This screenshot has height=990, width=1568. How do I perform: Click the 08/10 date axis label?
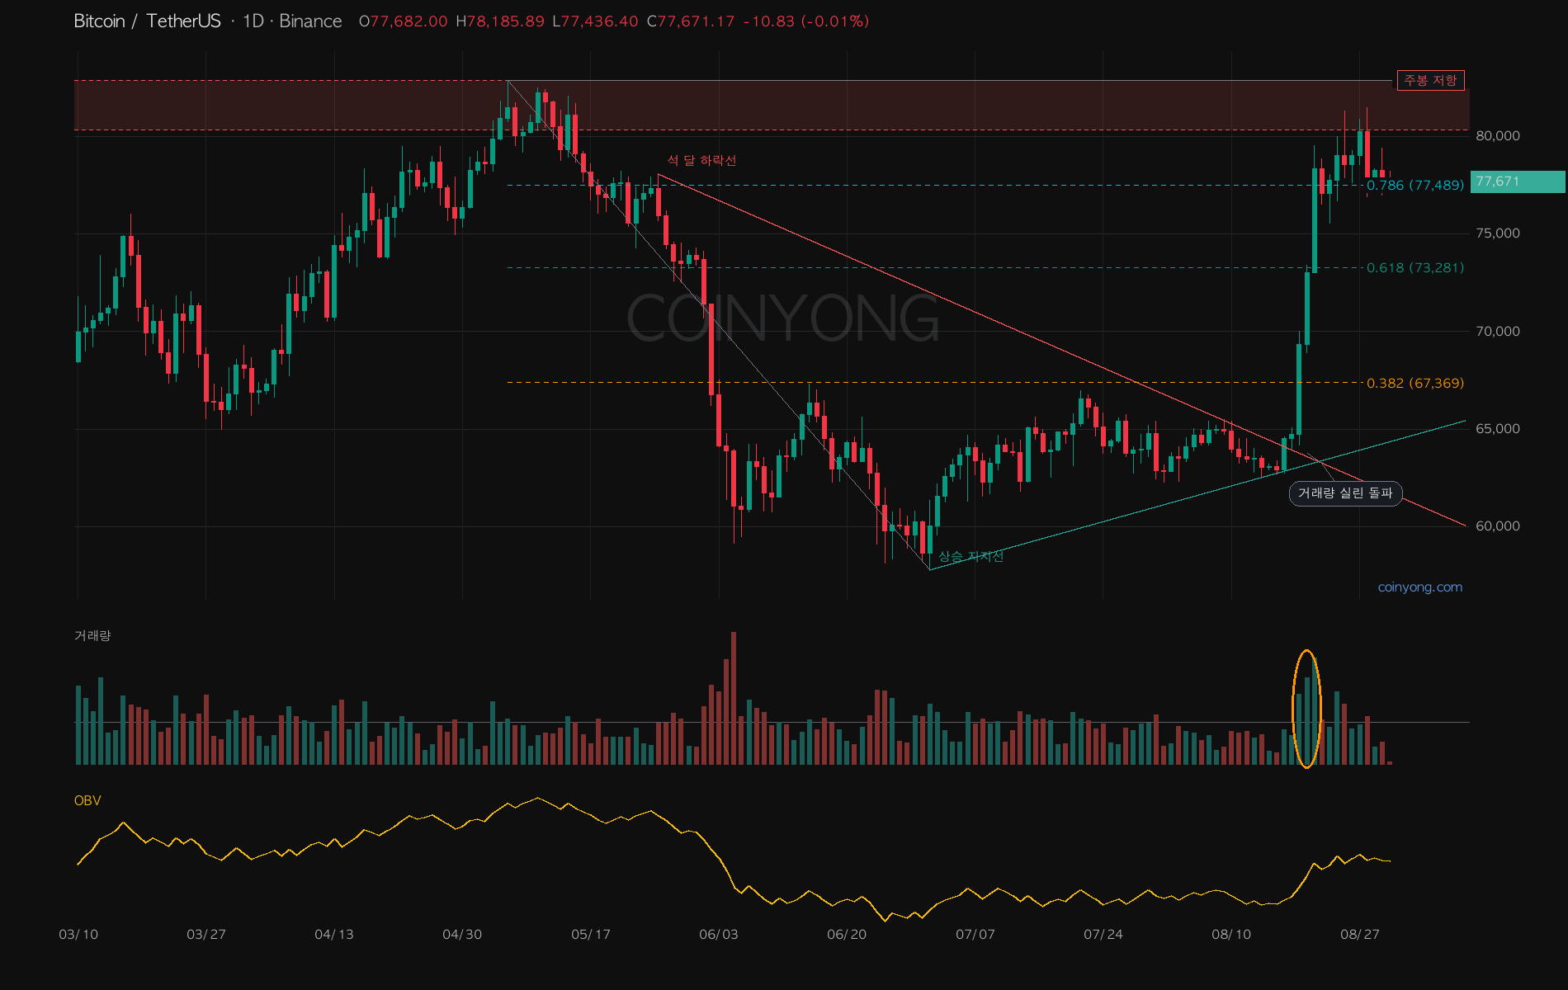coord(1231,935)
